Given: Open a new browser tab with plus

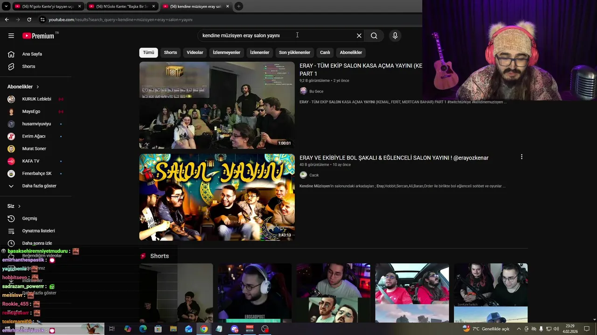Looking at the screenshot, I should [x=238, y=7].
